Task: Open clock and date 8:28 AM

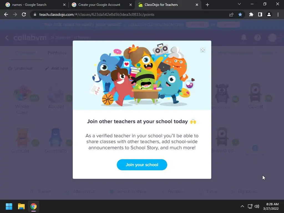Action: (x=271, y=206)
